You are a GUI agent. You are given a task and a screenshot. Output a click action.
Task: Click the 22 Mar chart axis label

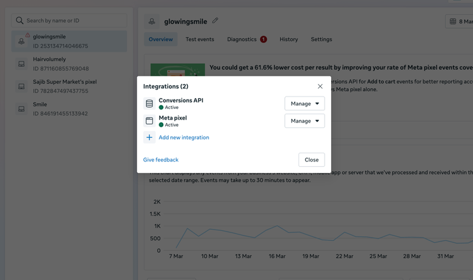pos(345,256)
